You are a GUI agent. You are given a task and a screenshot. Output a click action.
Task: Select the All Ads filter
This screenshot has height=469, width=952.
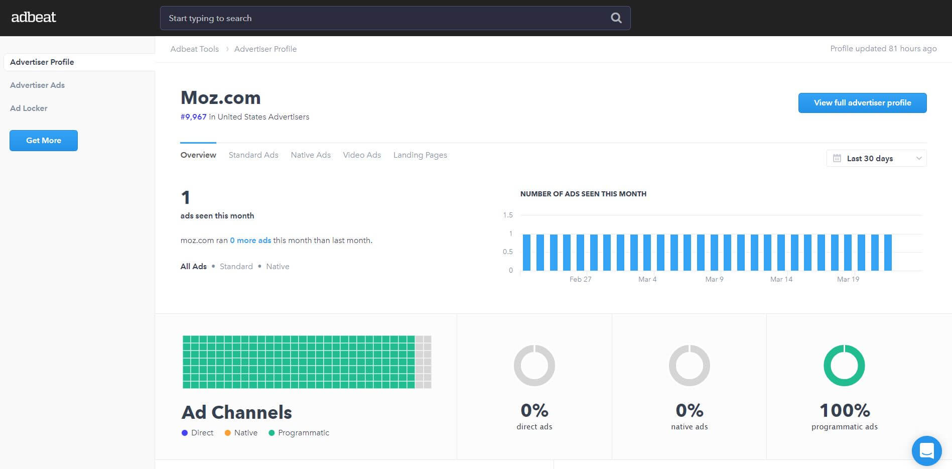pyautogui.click(x=193, y=267)
